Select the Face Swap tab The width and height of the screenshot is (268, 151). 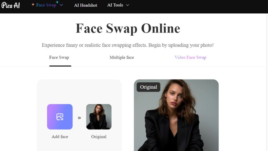(59, 57)
